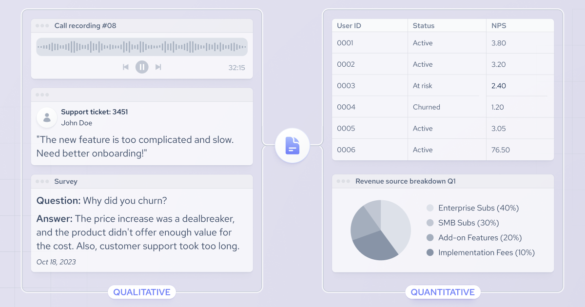Pause the call recording playback
This screenshot has height=307, width=585.
click(x=142, y=67)
